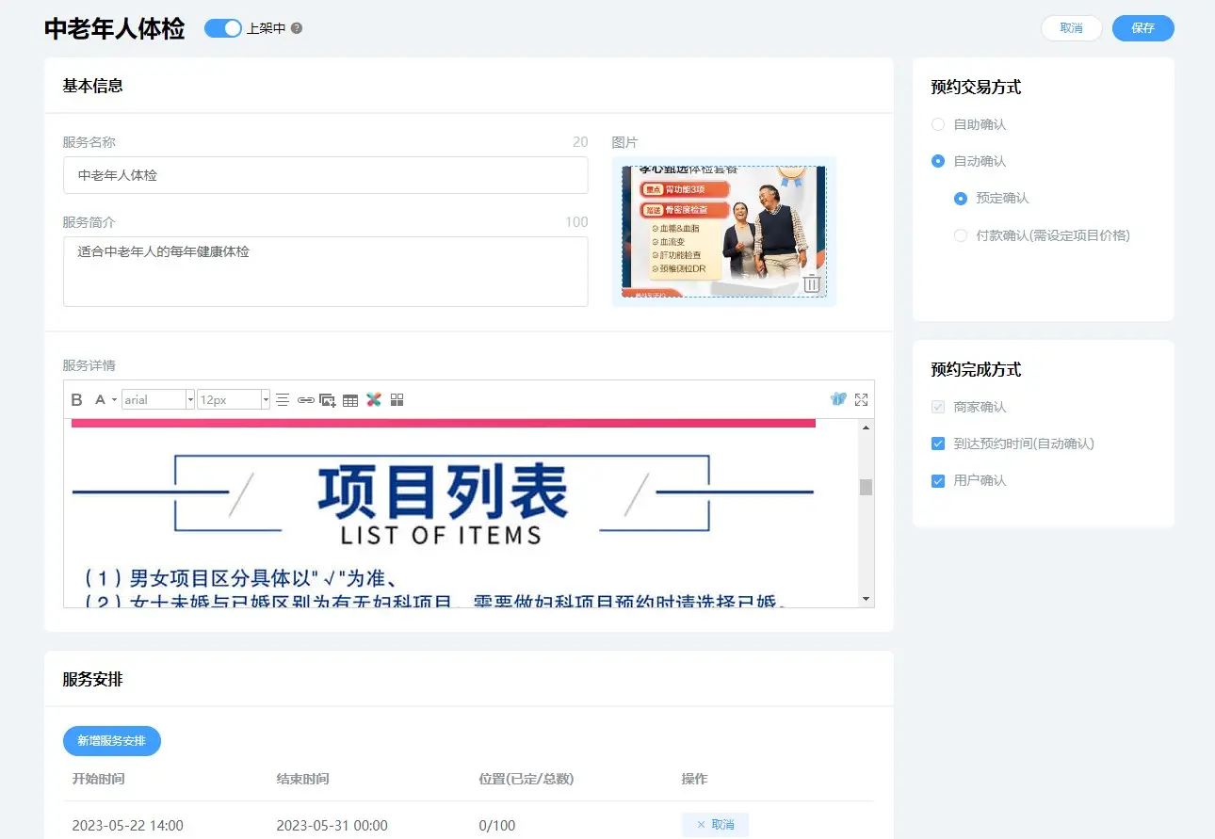Click the insert image icon in the editor
Image resolution: width=1215 pixels, height=839 pixels.
(x=328, y=400)
